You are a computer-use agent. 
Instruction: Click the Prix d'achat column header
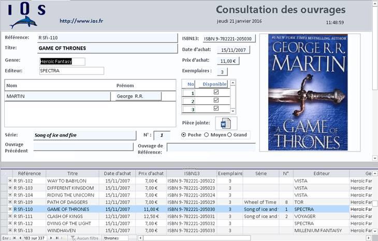point(151,173)
